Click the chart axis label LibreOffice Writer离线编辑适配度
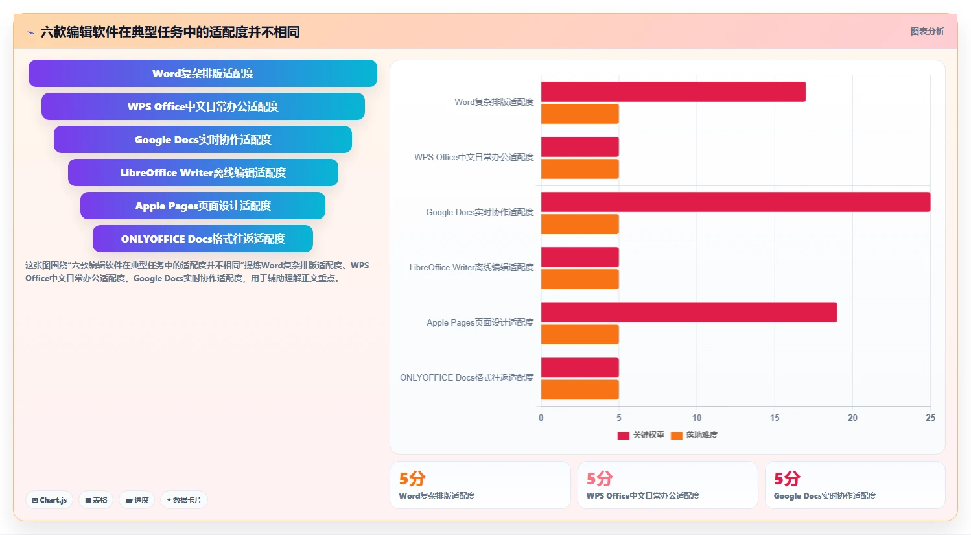 click(471, 267)
